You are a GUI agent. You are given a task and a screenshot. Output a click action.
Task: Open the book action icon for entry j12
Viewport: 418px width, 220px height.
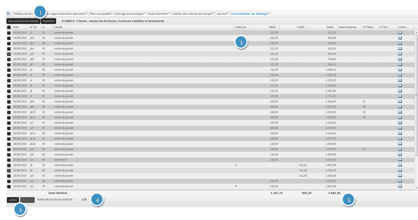(x=400, y=186)
